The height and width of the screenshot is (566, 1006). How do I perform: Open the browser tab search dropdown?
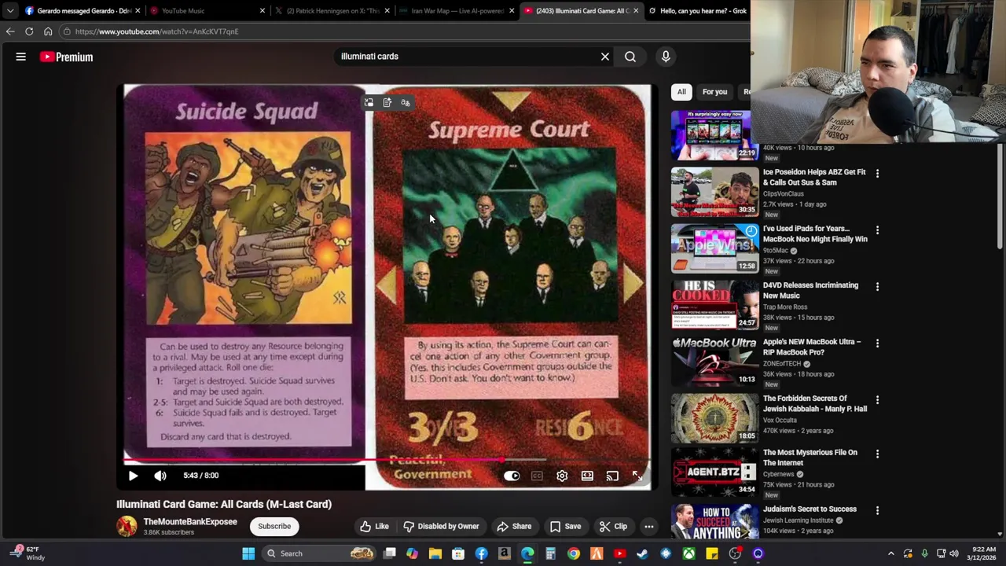pyautogui.click(x=9, y=11)
